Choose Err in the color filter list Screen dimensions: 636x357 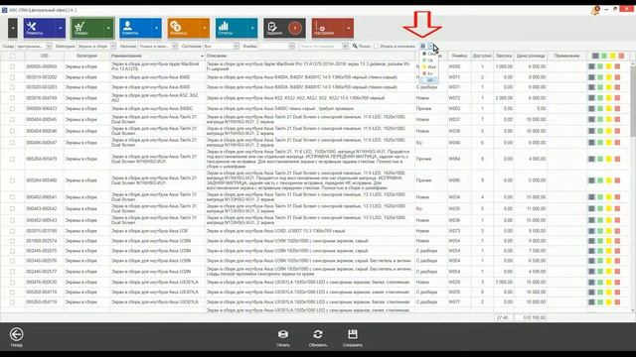[429, 73]
